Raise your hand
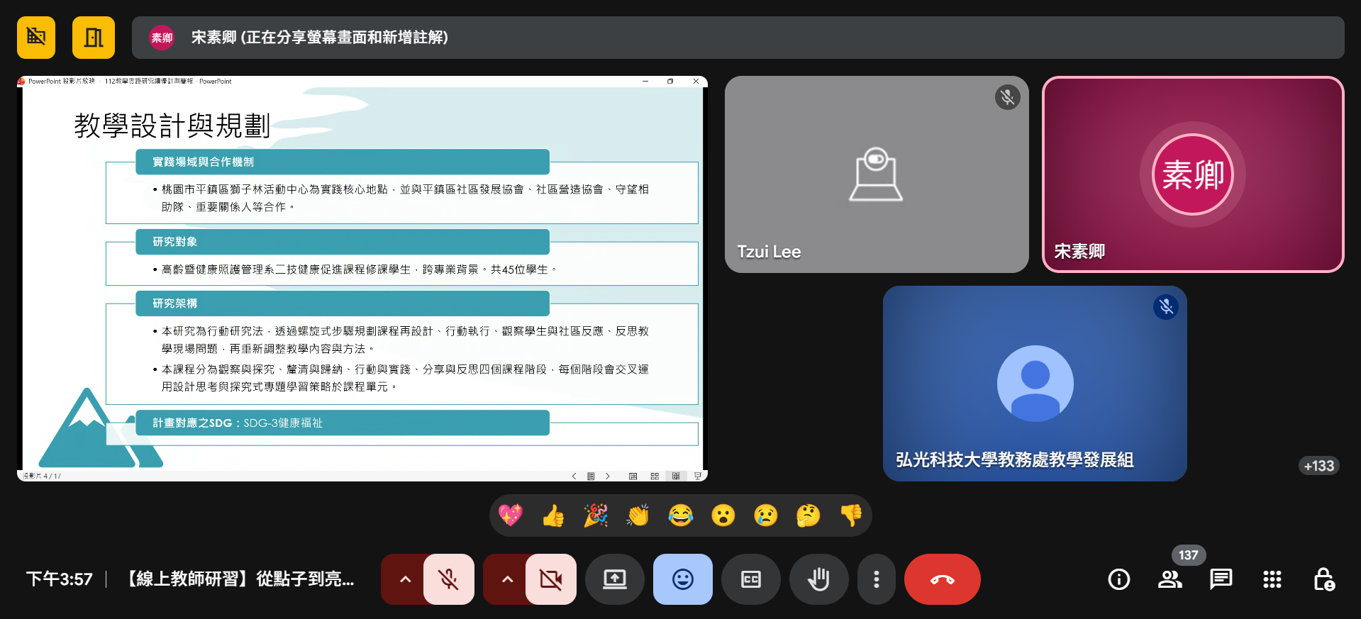 pos(818,579)
